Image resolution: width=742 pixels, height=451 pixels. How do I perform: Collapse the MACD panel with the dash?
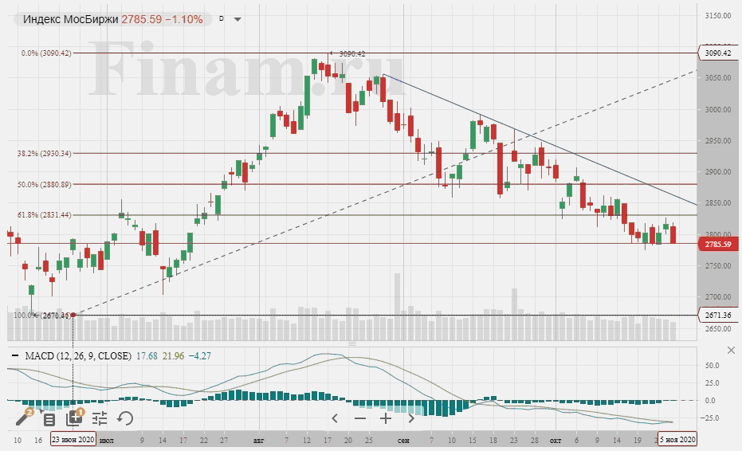point(14,356)
